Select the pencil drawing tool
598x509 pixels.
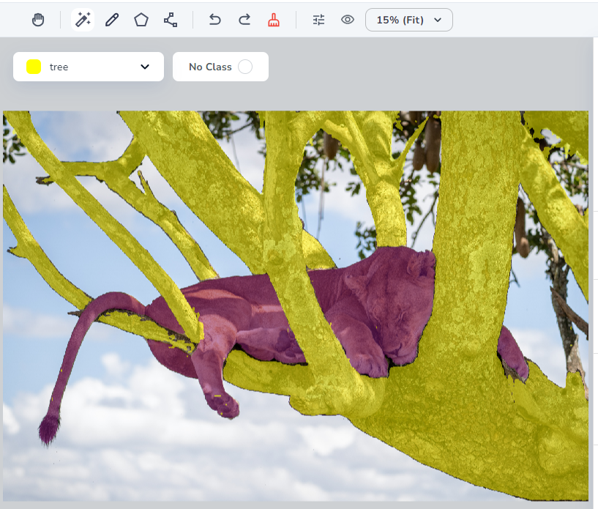112,20
